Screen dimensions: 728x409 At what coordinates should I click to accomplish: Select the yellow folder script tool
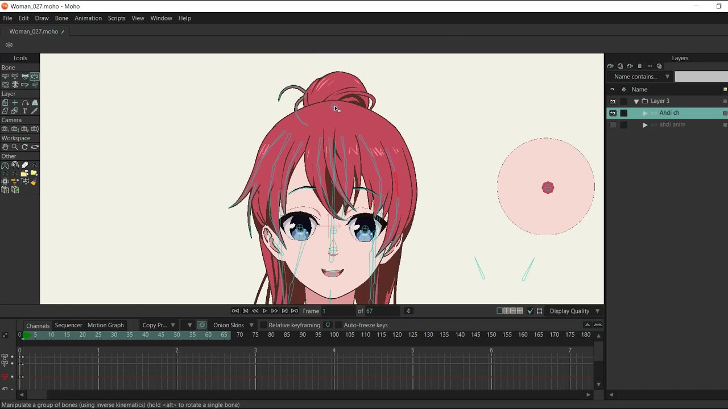click(x=34, y=173)
